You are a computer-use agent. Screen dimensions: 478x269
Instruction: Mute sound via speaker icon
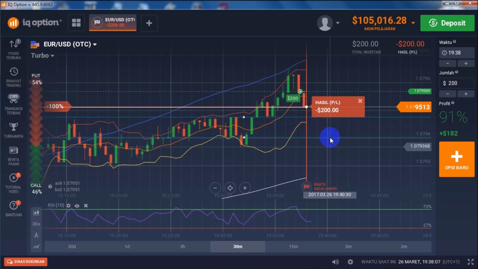tap(335, 262)
